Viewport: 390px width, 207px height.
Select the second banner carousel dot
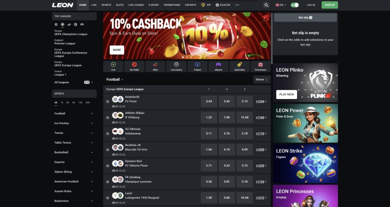187,57
